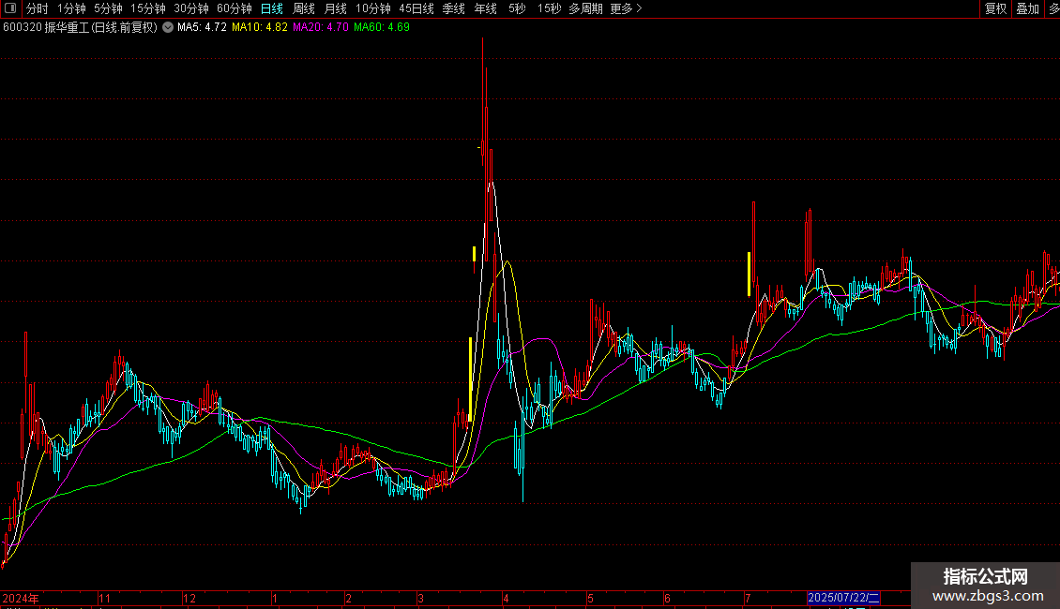Screen dimensions: 1060x609
Task: Switch to 月线 monthly chart
Action: click(x=335, y=8)
